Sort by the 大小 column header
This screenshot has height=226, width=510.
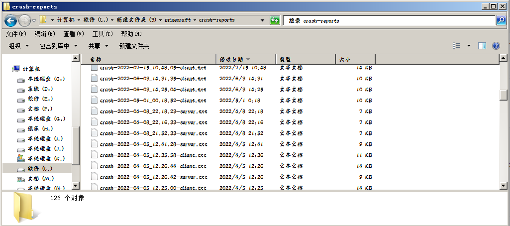[x=355, y=59]
